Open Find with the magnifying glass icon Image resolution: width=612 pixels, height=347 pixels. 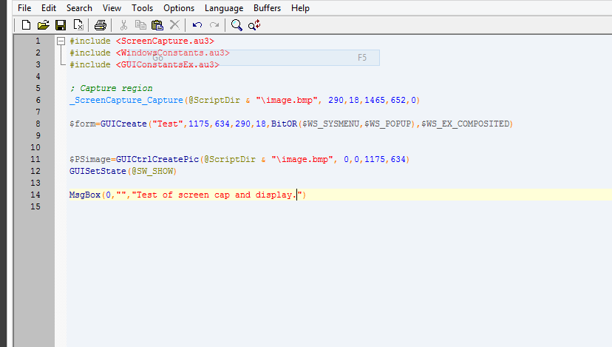coord(237,25)
